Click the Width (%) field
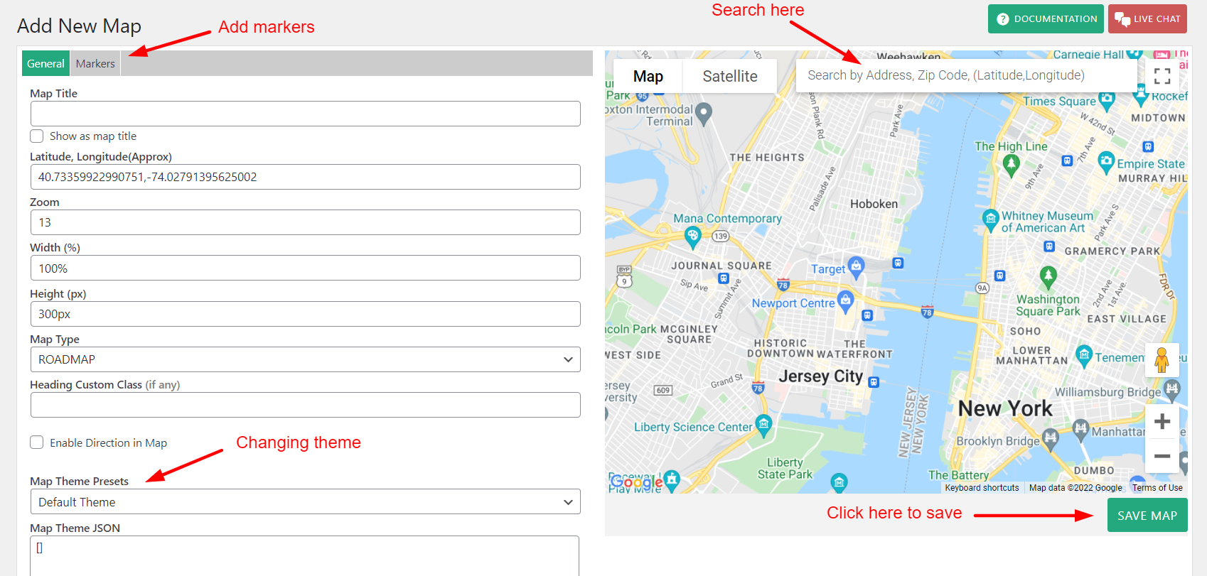Viewport: 1207px width, 576px height. (305, 268)
